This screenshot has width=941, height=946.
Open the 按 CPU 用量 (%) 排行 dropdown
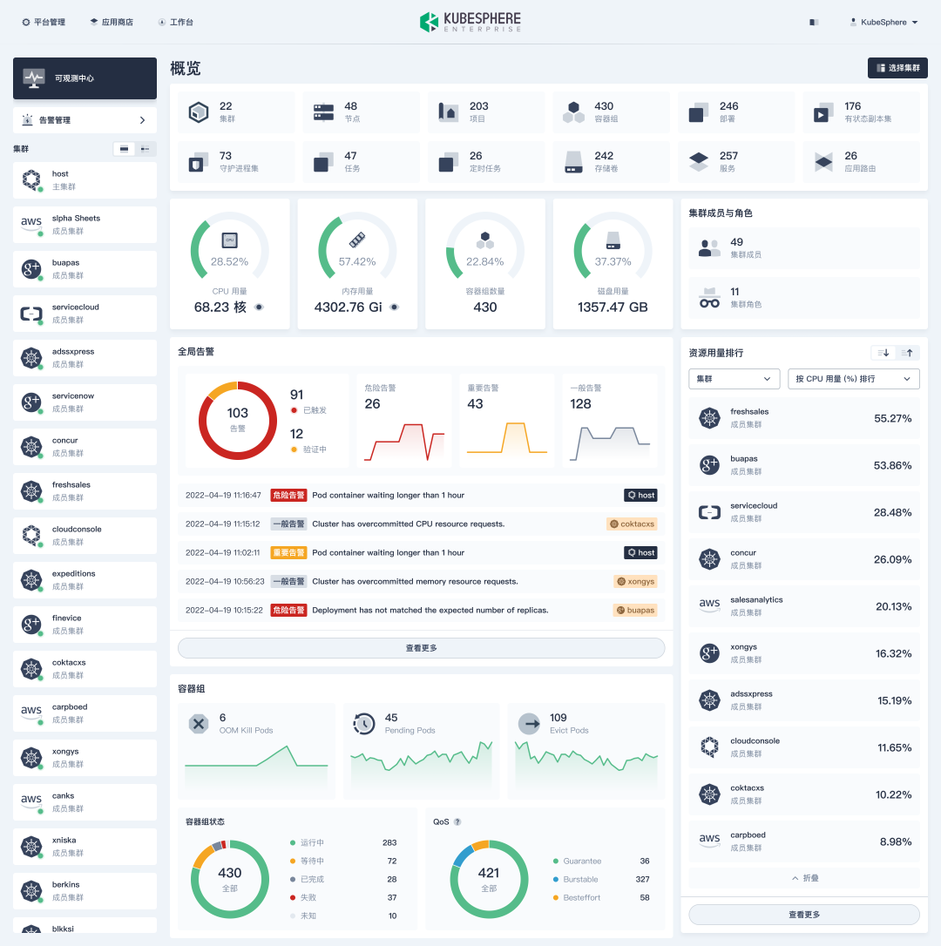pyautogui.click(x=853, y=379)
